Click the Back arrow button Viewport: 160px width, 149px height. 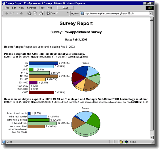tap(10, 13)
